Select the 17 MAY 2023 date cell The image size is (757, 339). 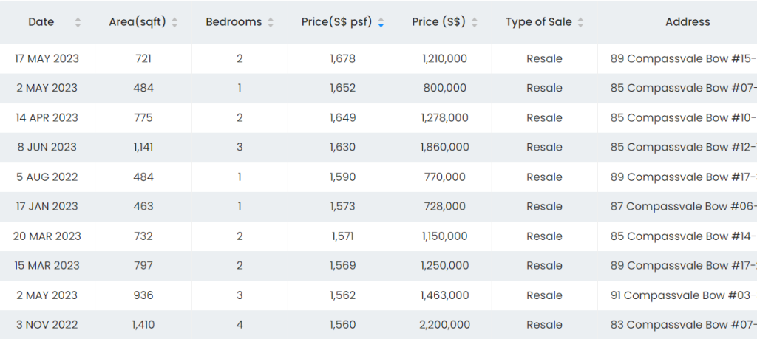click(47, 59)
